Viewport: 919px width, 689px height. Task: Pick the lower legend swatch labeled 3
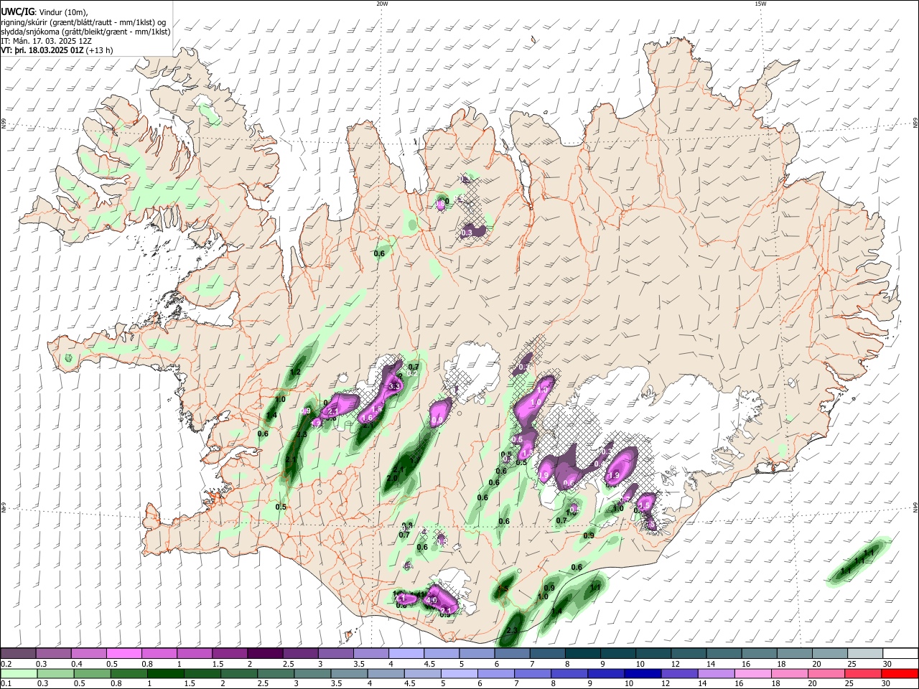(x=312, y=673)
